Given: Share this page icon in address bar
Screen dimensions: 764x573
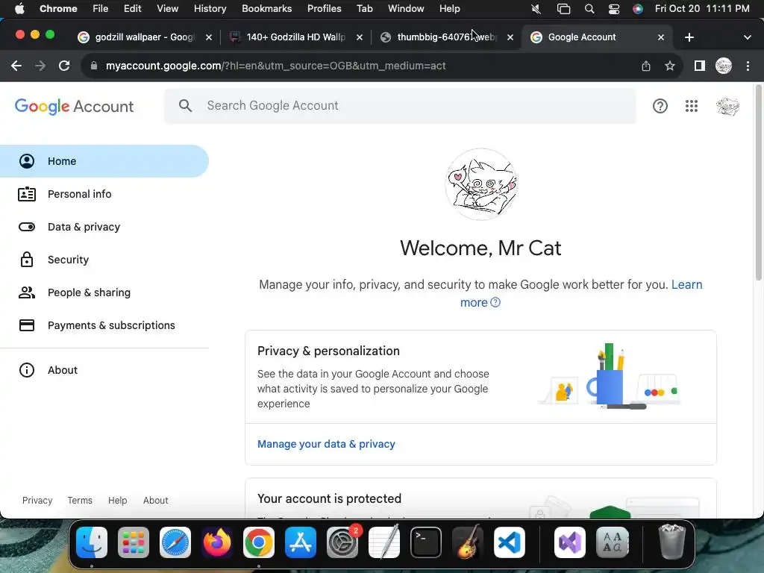Looking at the screenshot, I should coord(646,66).
